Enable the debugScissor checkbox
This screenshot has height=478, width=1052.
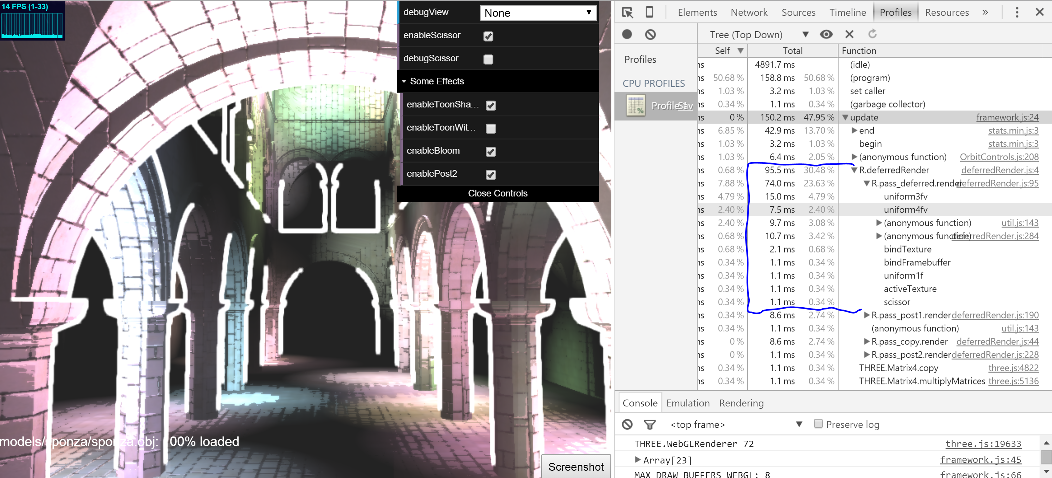click(x=488, y=59)
